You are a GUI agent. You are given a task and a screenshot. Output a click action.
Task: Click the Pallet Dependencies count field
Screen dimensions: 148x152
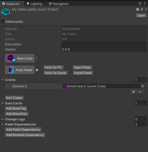tap(141, 124)
